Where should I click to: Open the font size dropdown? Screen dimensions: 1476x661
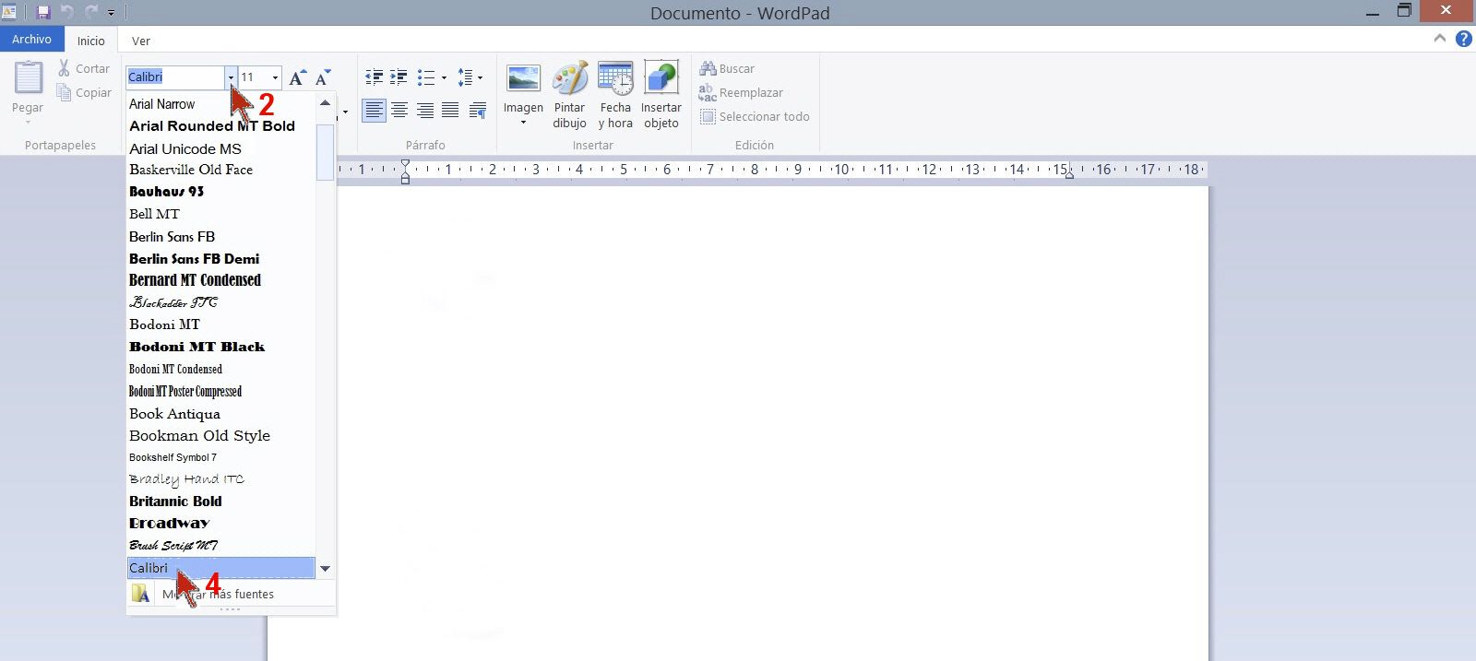pos(275,77)
